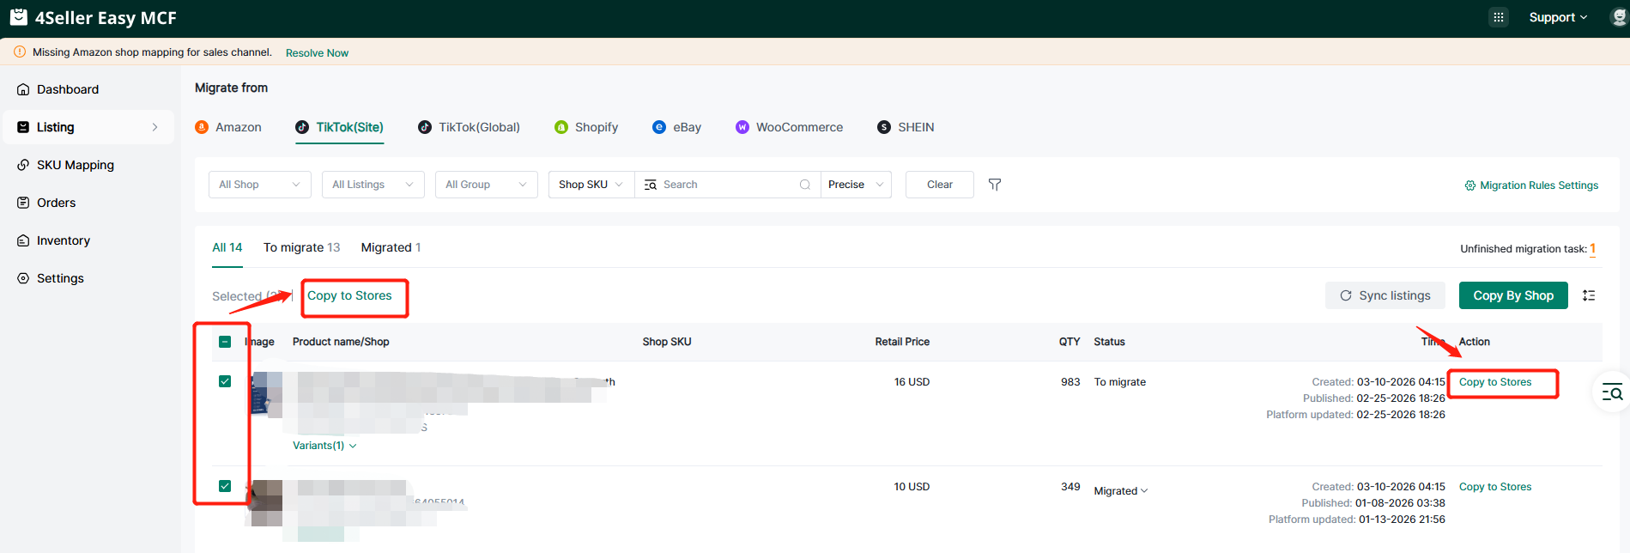This screenshot has width=1630, height=553.
Task: Click the Search input field
Action: coord(728,185)
